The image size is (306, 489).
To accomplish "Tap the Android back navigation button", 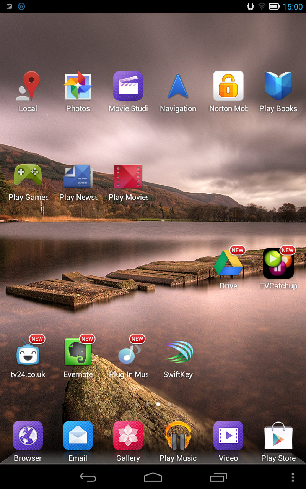I will tap(88, 477).
